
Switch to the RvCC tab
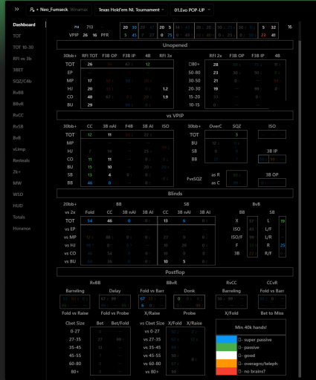click(18, 115)
